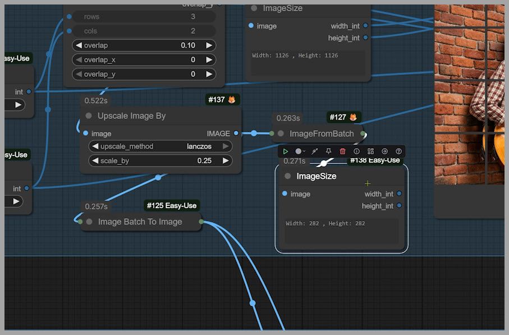Toggle collapse dot on ImageFromBatch node

281,134
